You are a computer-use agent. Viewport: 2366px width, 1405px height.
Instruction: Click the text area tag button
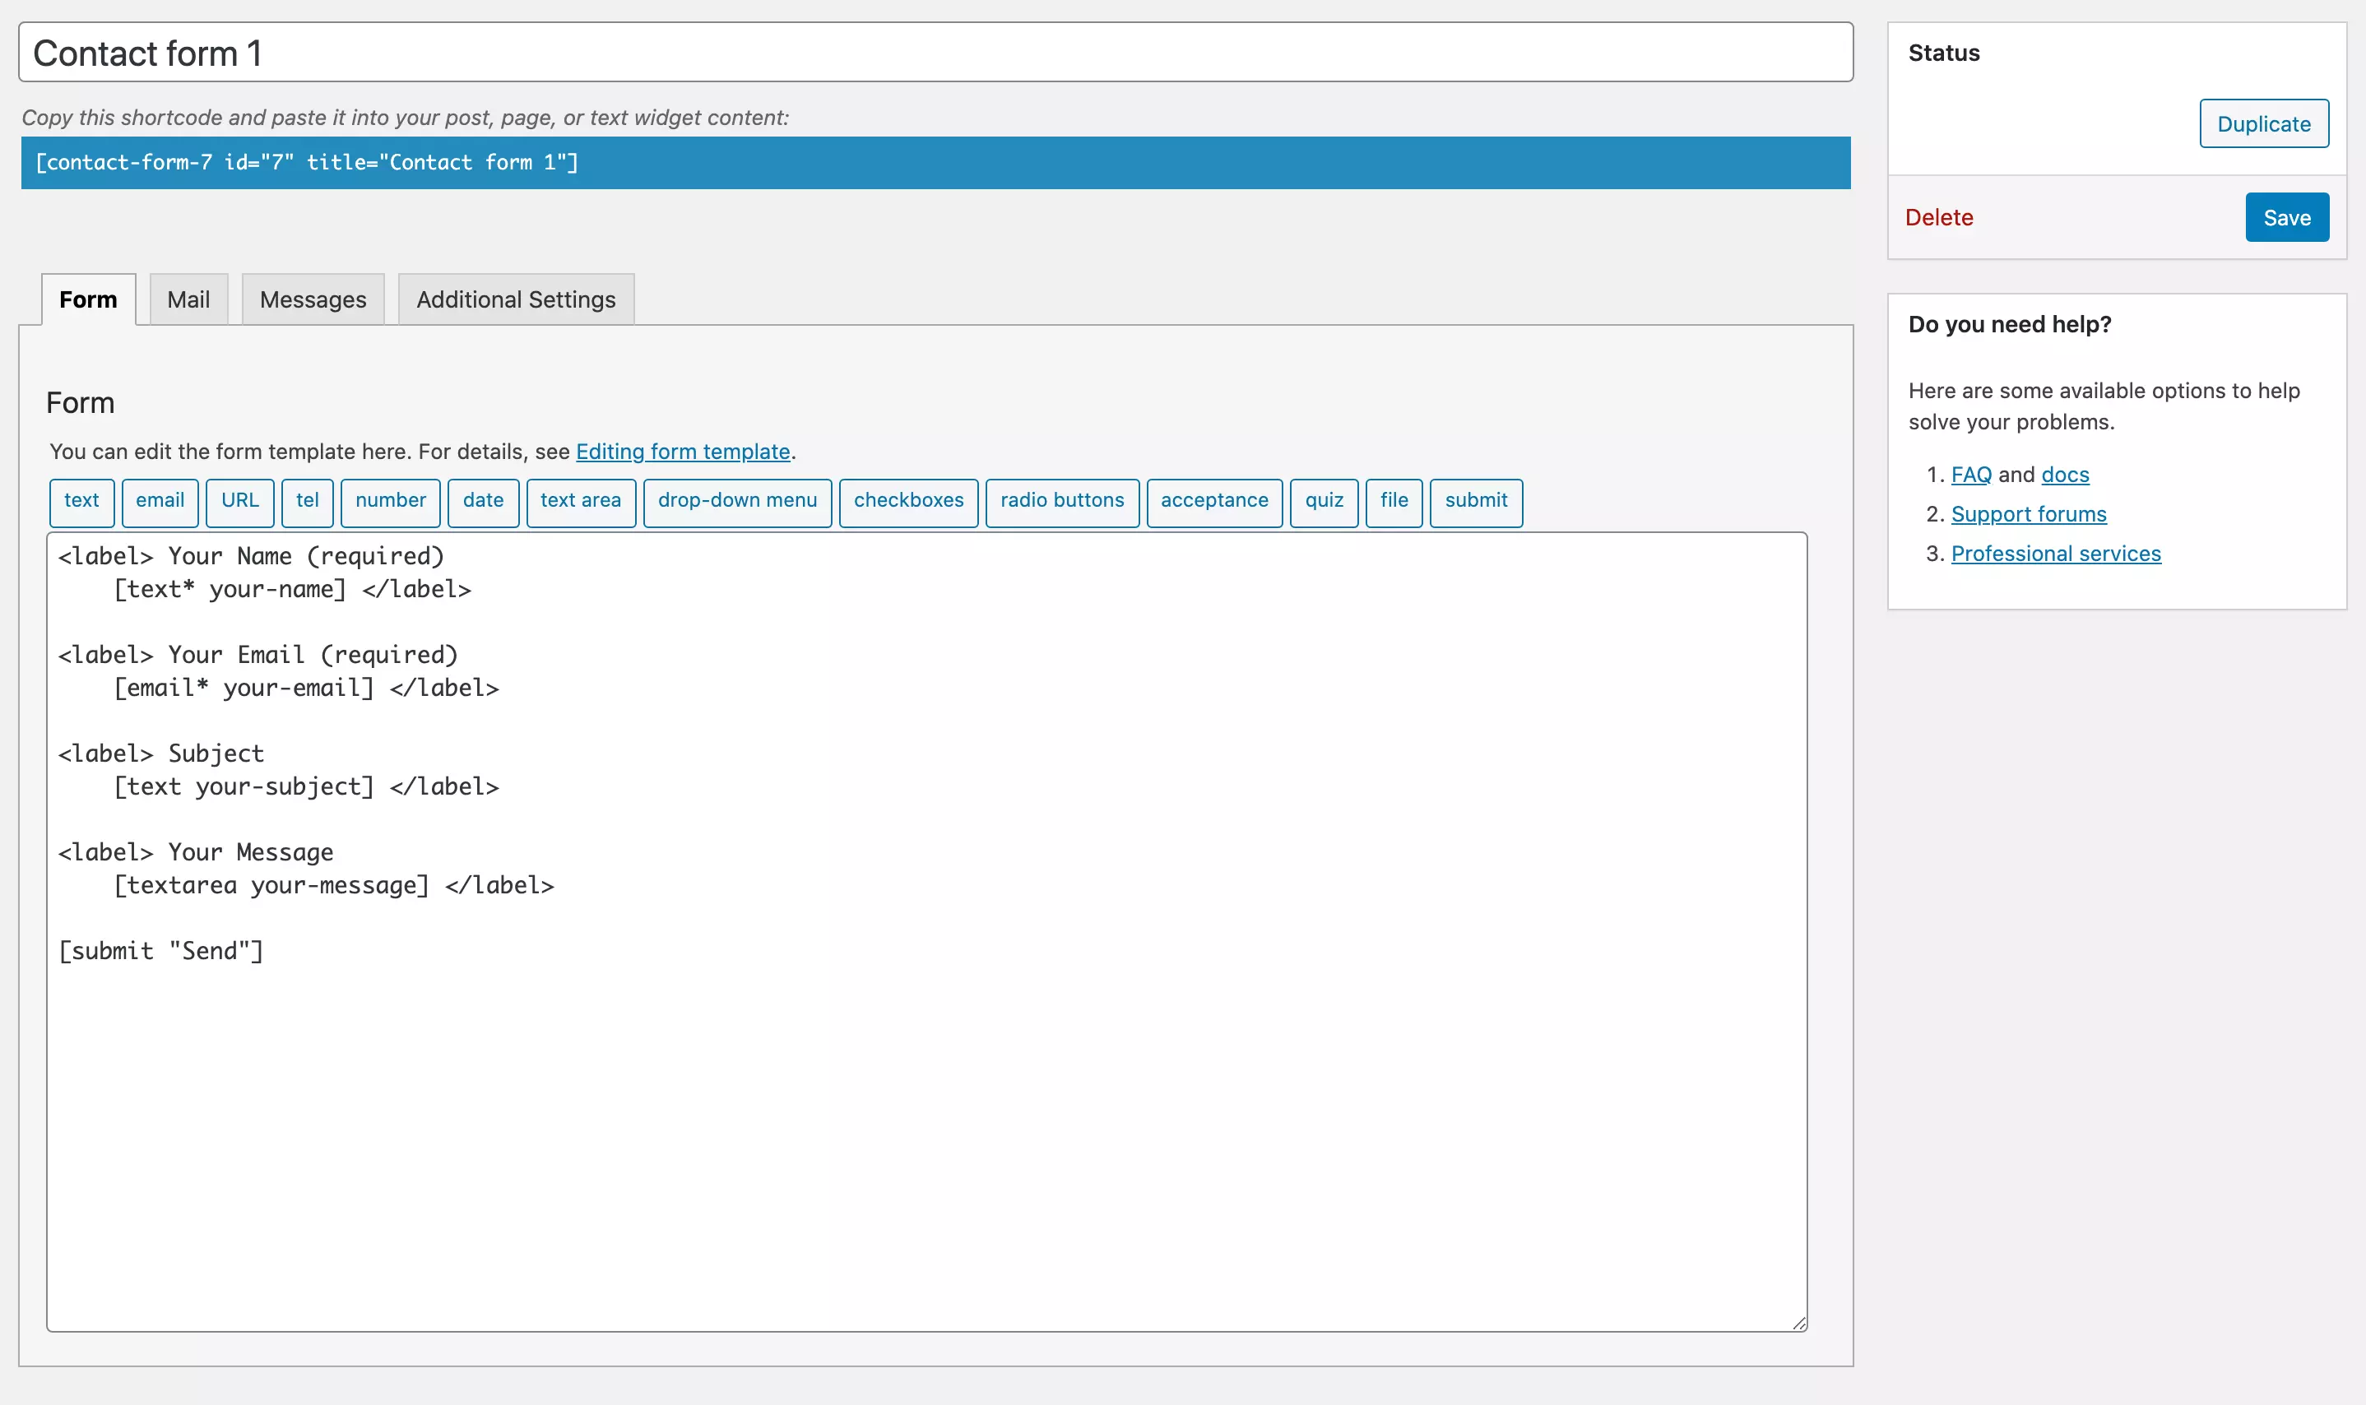580,500
